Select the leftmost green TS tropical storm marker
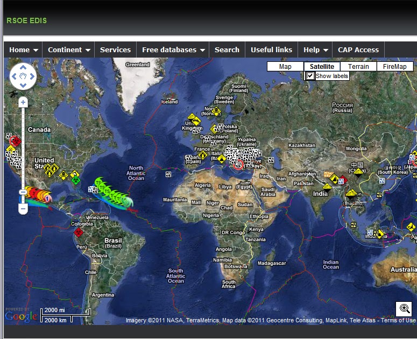This screenshot has height=339, width=417. (98, 183)
